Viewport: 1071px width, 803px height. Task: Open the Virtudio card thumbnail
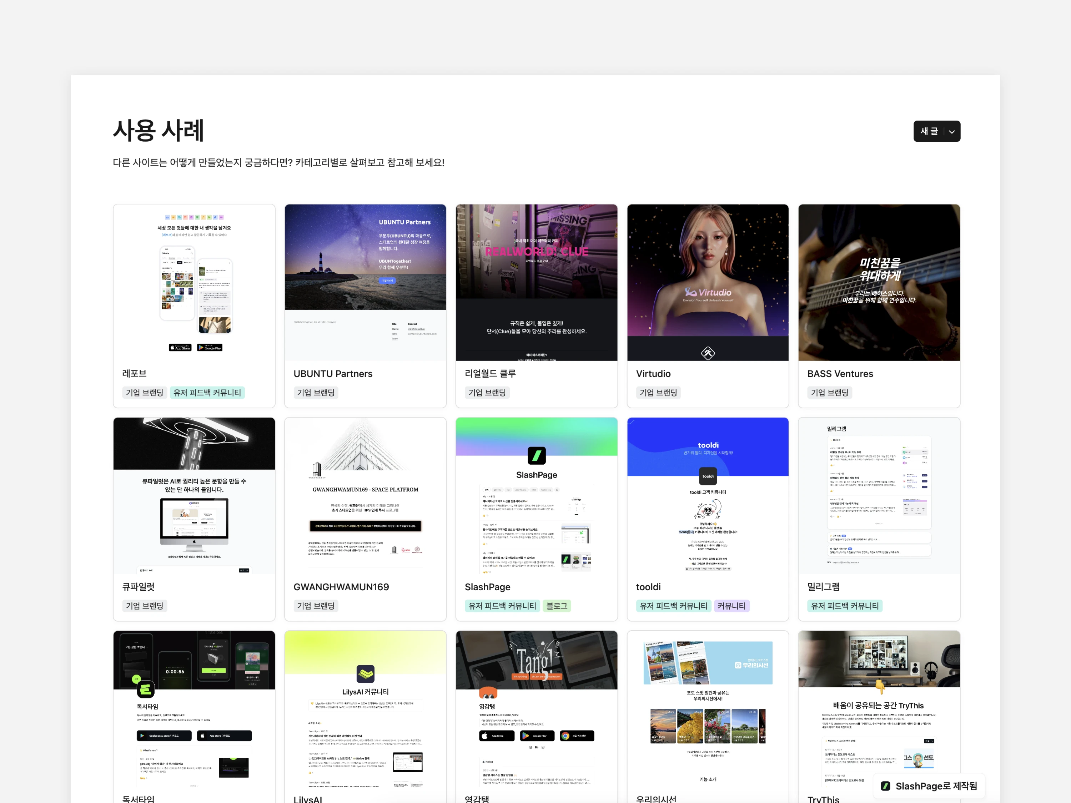708,283
